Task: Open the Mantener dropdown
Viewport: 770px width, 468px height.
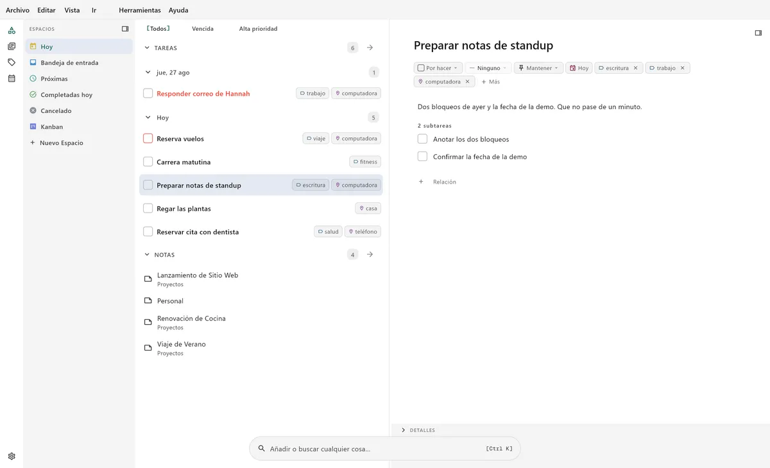Action: (538, 68)
